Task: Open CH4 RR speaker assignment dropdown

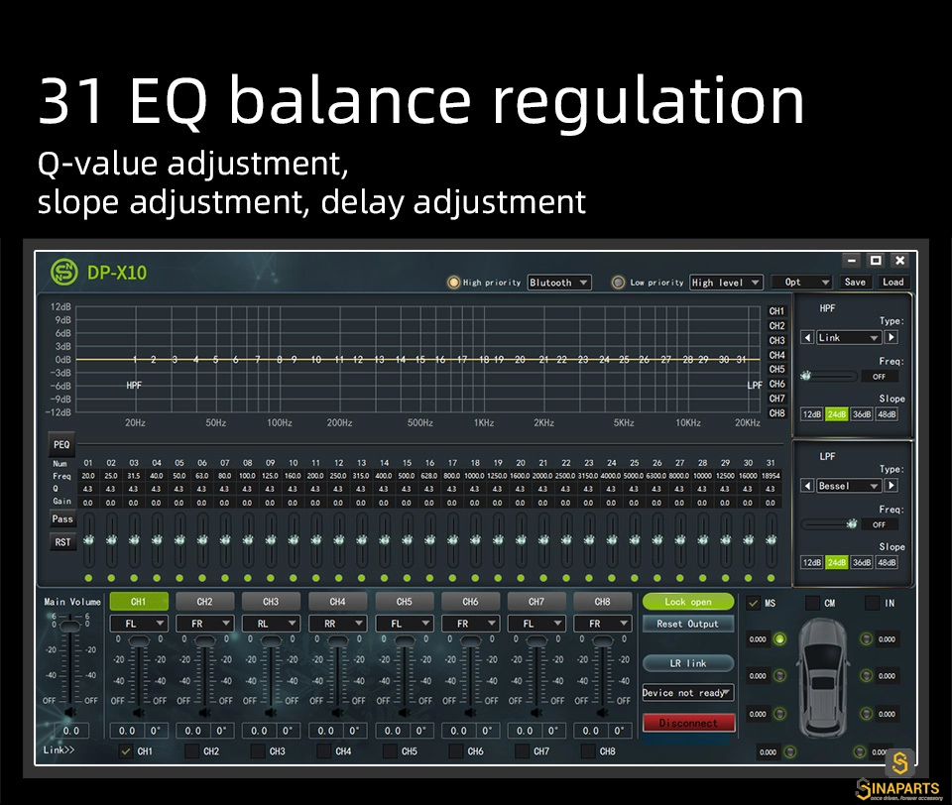Action: (x=337, y=624)
